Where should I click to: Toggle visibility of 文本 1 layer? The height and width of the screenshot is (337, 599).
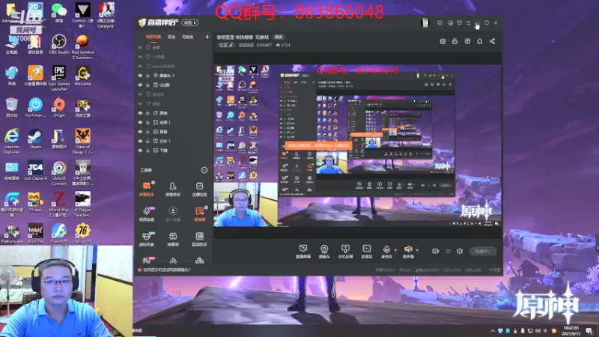[140, 141]
